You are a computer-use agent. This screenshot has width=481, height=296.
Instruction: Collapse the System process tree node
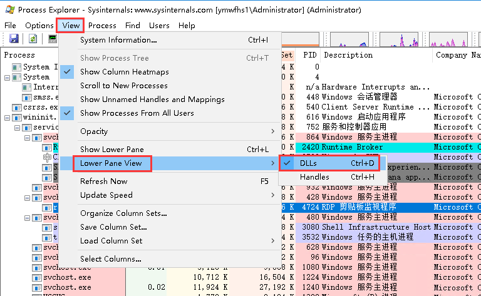[7, 78]
